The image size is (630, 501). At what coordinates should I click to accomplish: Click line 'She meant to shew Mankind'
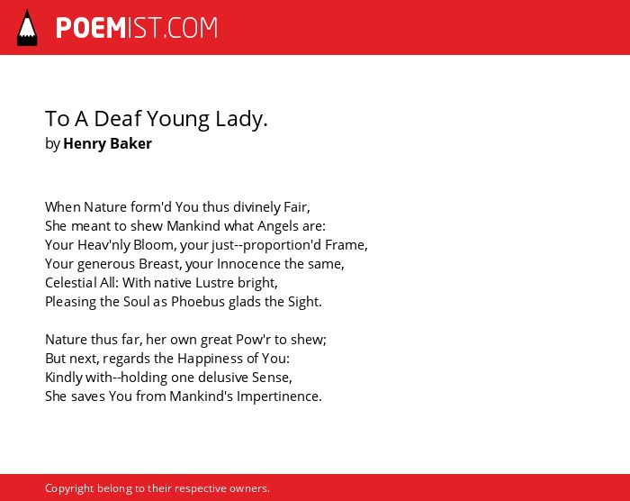pos(185,226)
